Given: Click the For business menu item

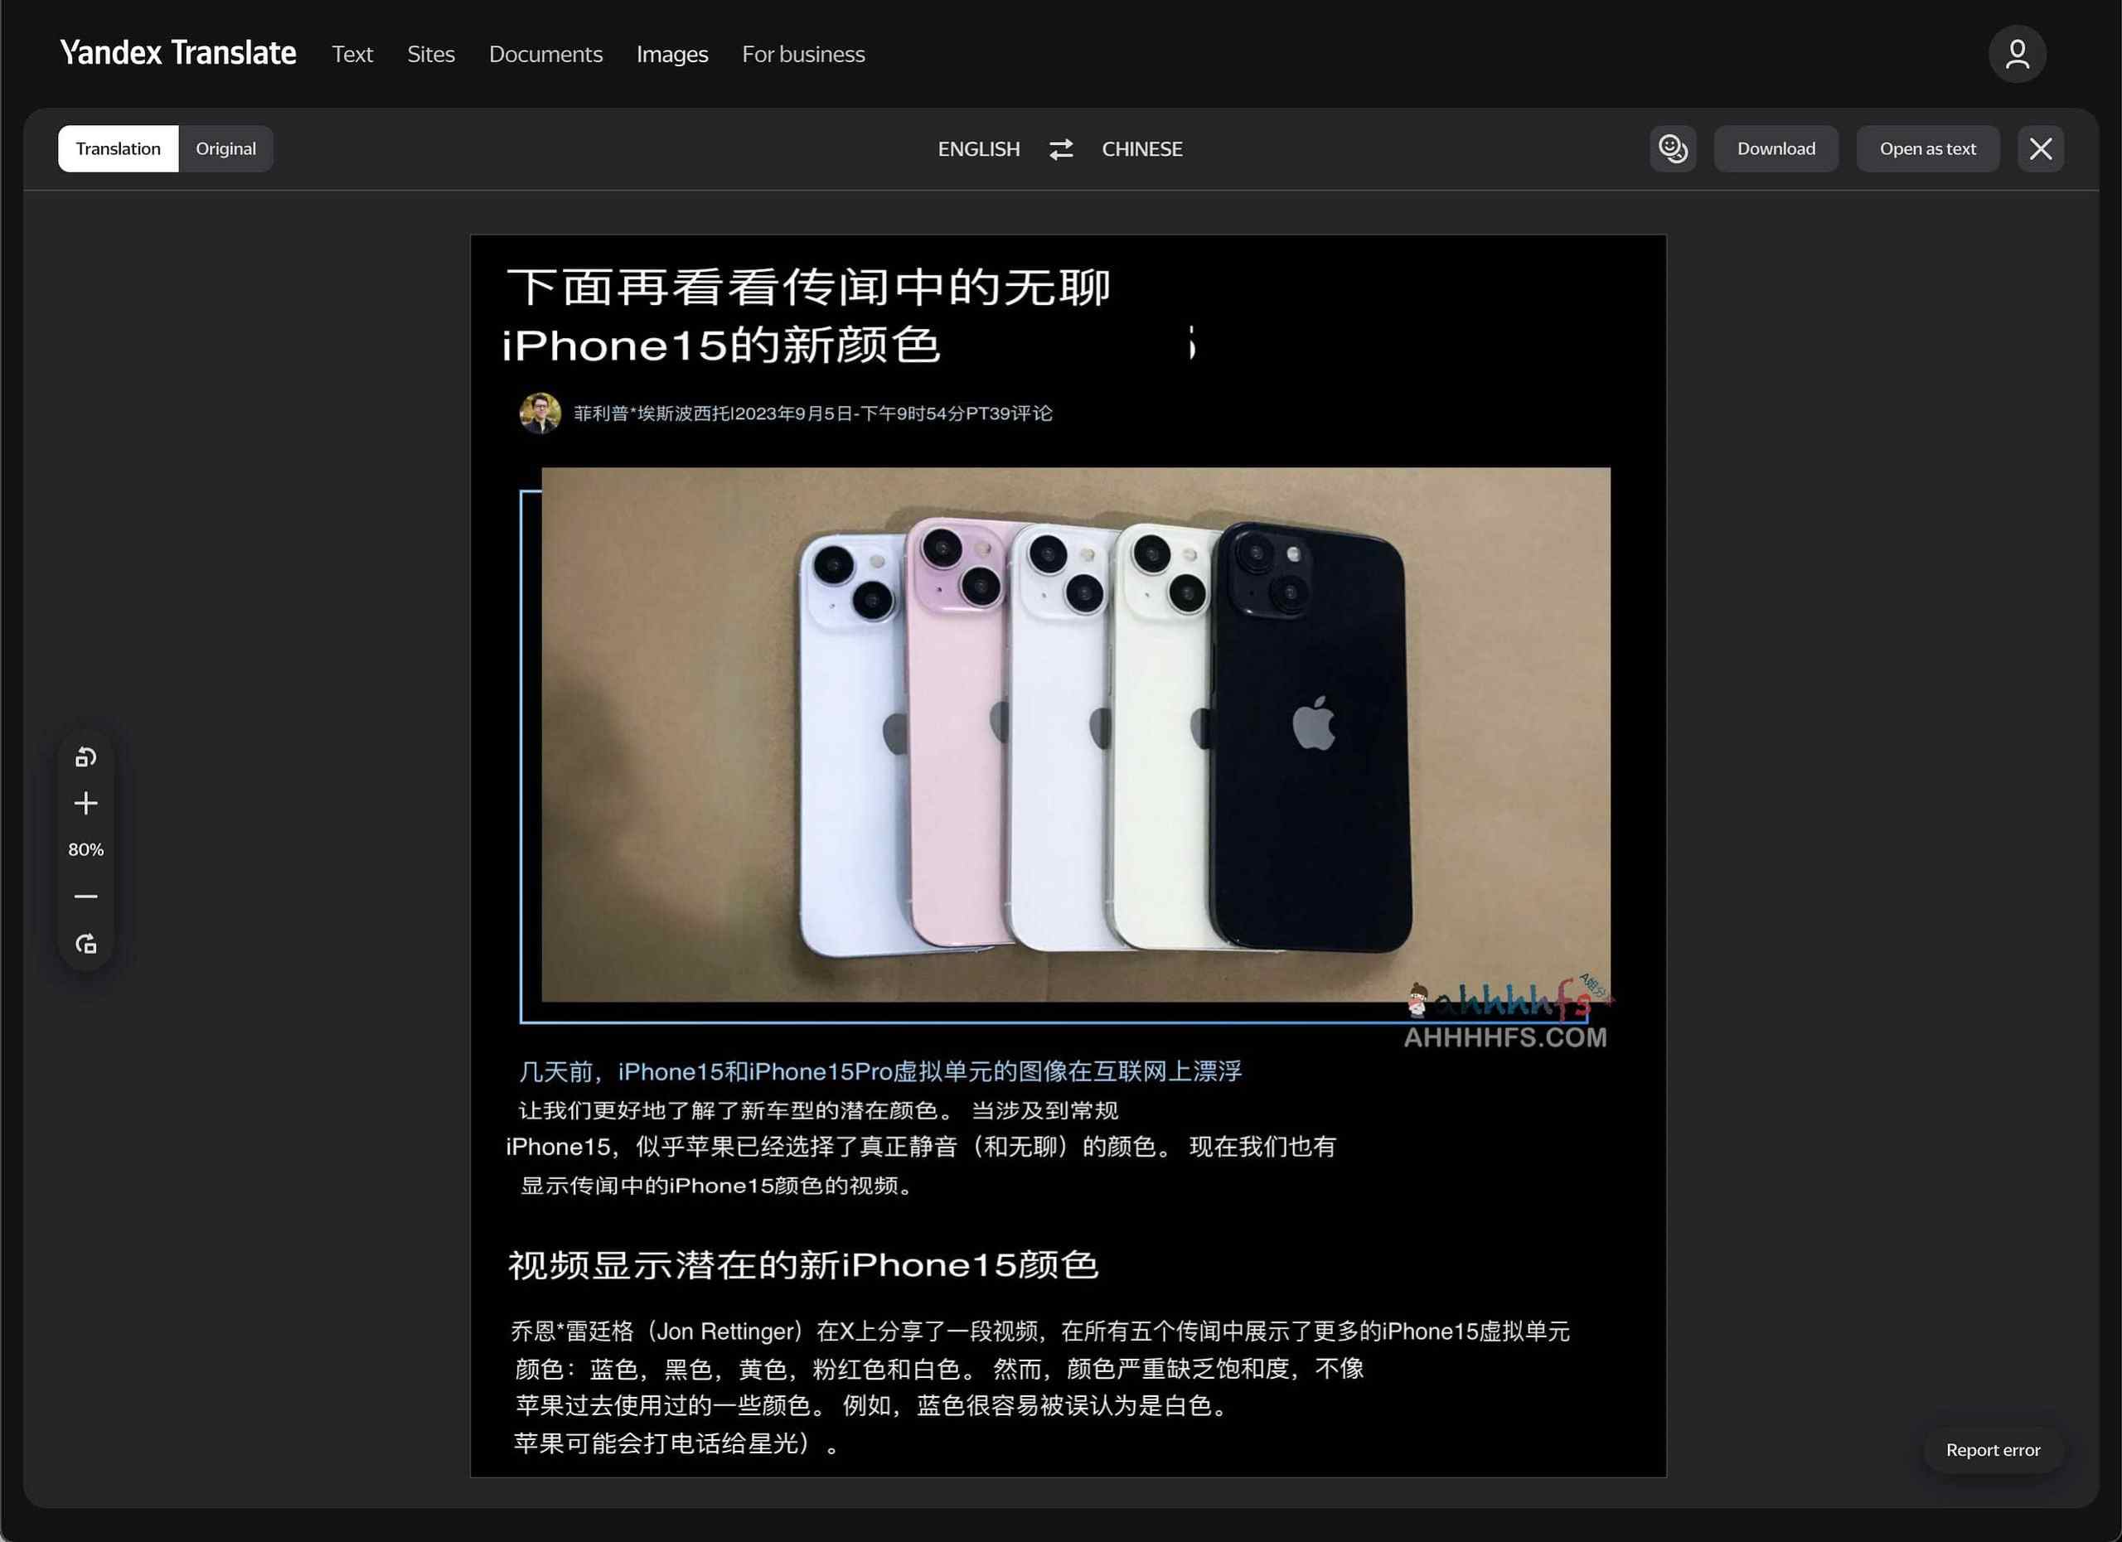Looking at the screenshot, I should pos(802,55).
